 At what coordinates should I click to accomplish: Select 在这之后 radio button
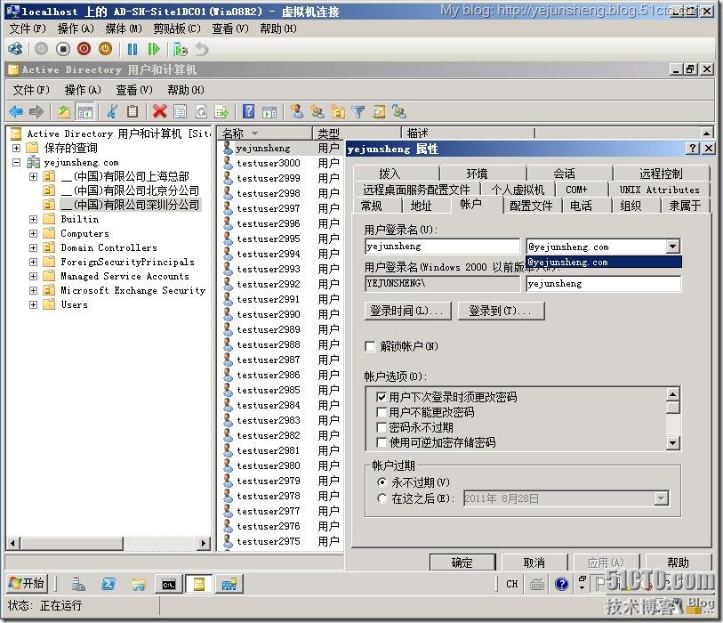[x=382, y=498]
